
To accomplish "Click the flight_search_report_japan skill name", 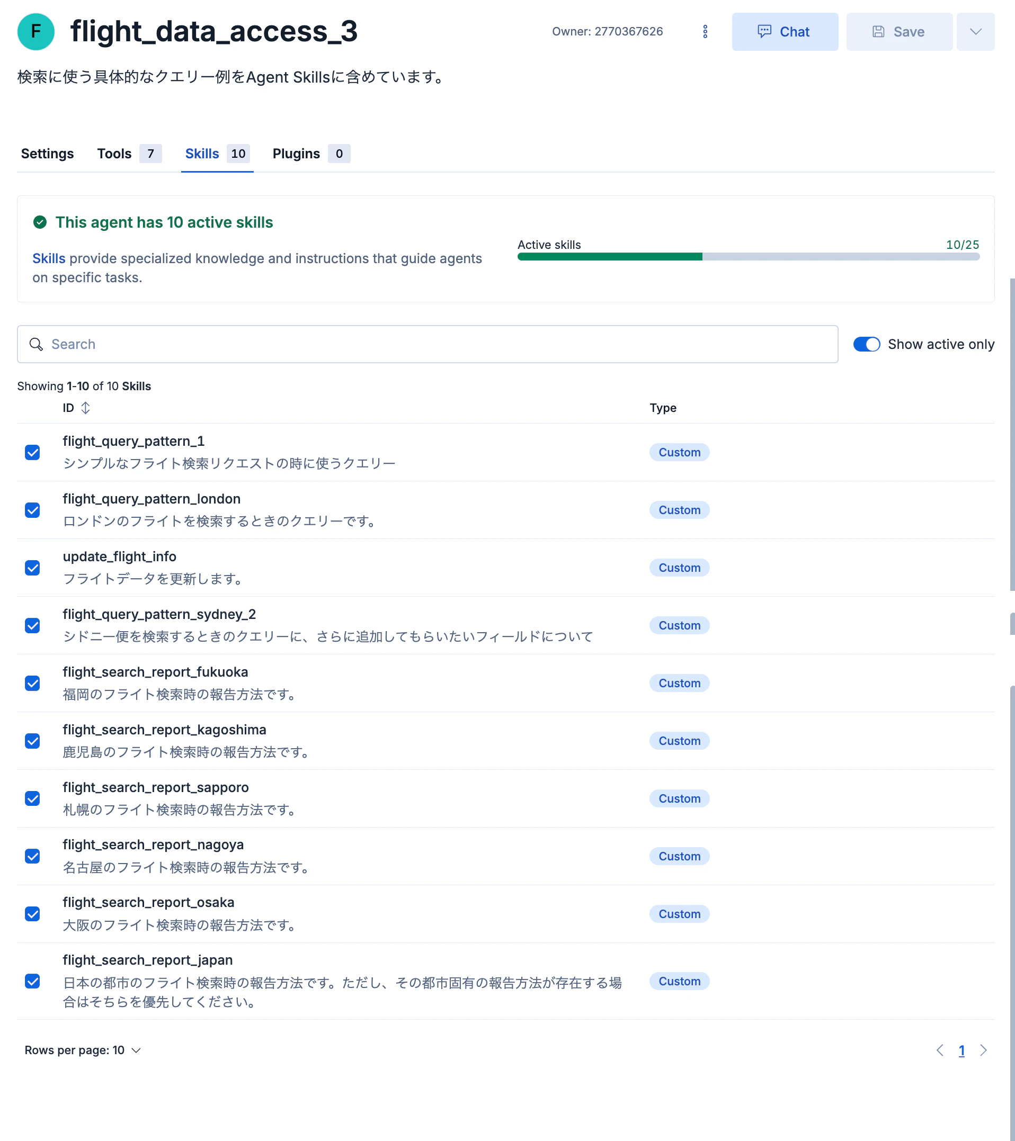I will (x=147, y=960).
